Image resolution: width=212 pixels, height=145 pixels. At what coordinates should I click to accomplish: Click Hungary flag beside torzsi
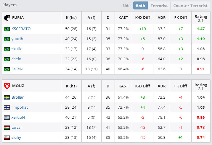[7, 128]
